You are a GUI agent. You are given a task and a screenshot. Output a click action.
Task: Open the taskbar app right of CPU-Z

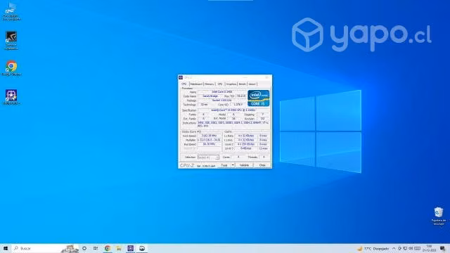[142, 248]
